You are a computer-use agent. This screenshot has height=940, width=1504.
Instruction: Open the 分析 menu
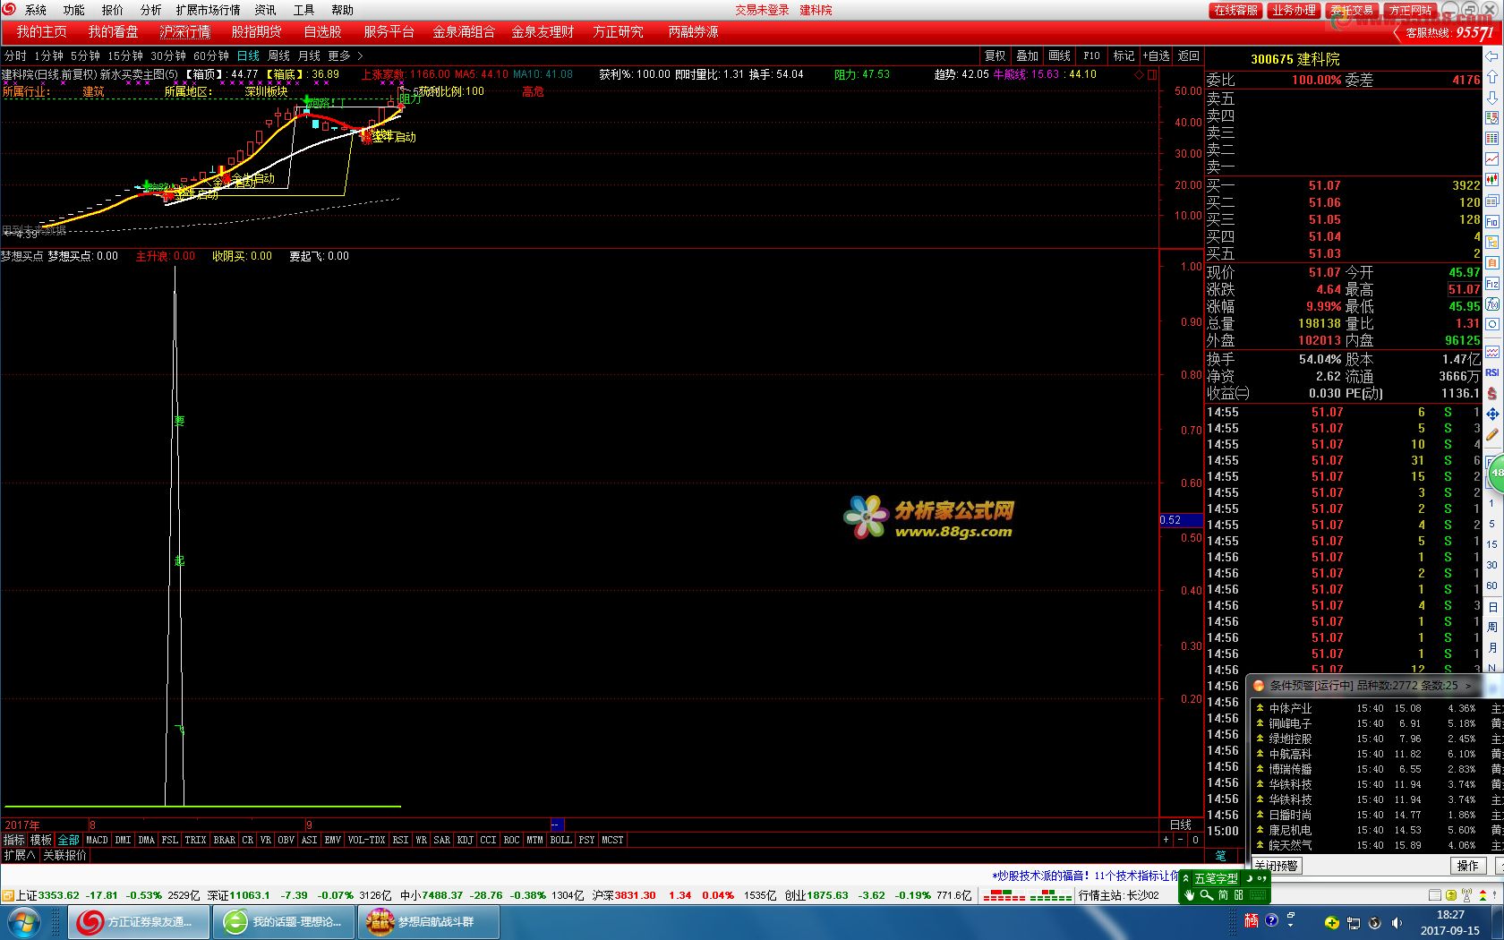(x=151, y=10)
